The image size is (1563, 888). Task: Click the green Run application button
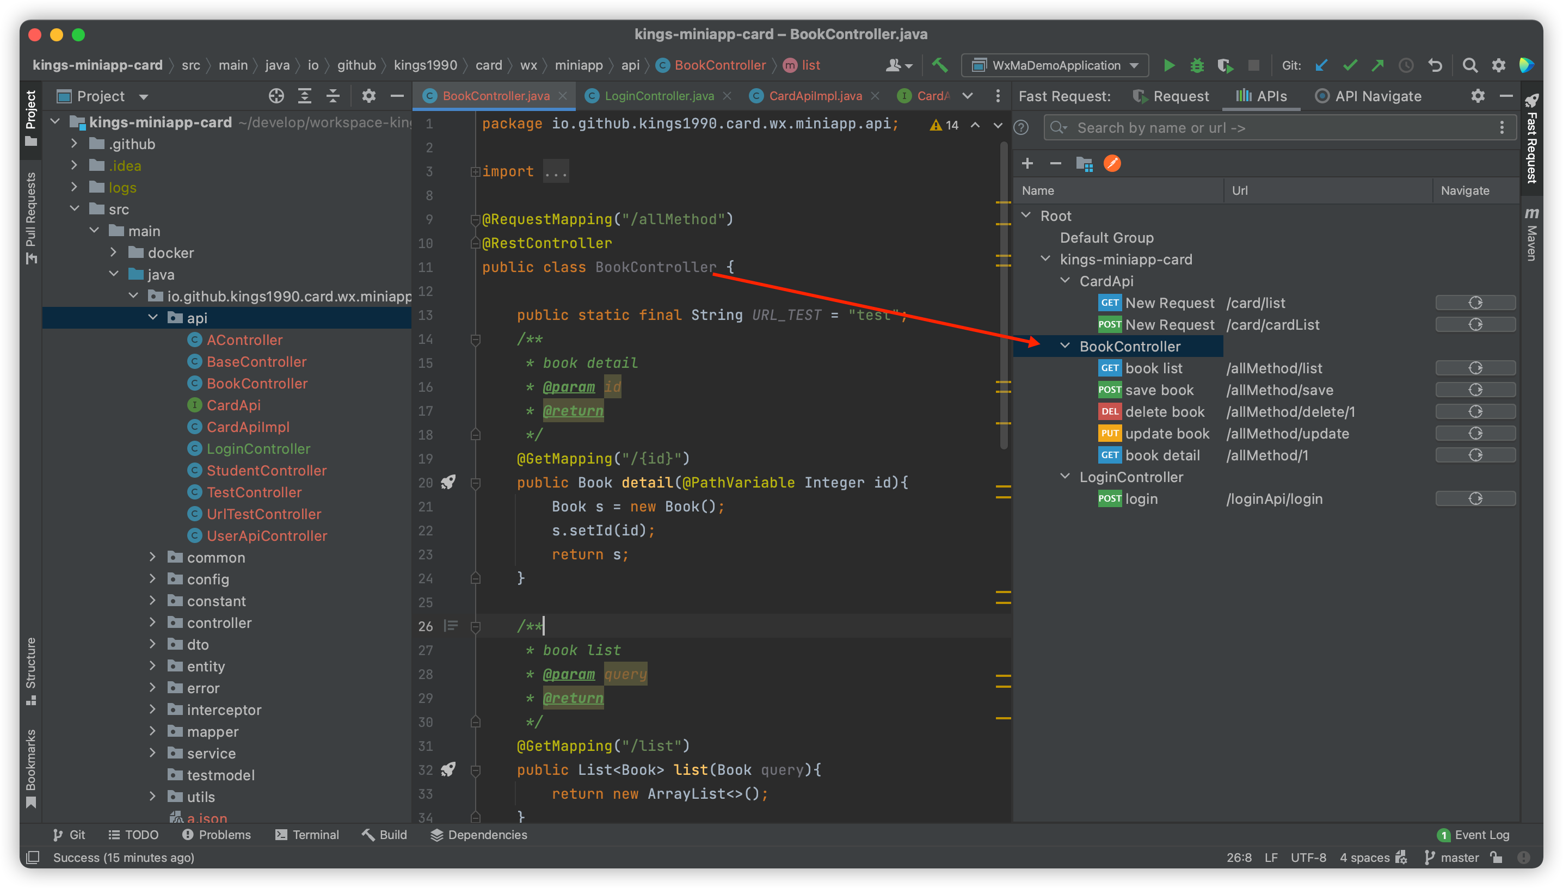[1168, 65]
